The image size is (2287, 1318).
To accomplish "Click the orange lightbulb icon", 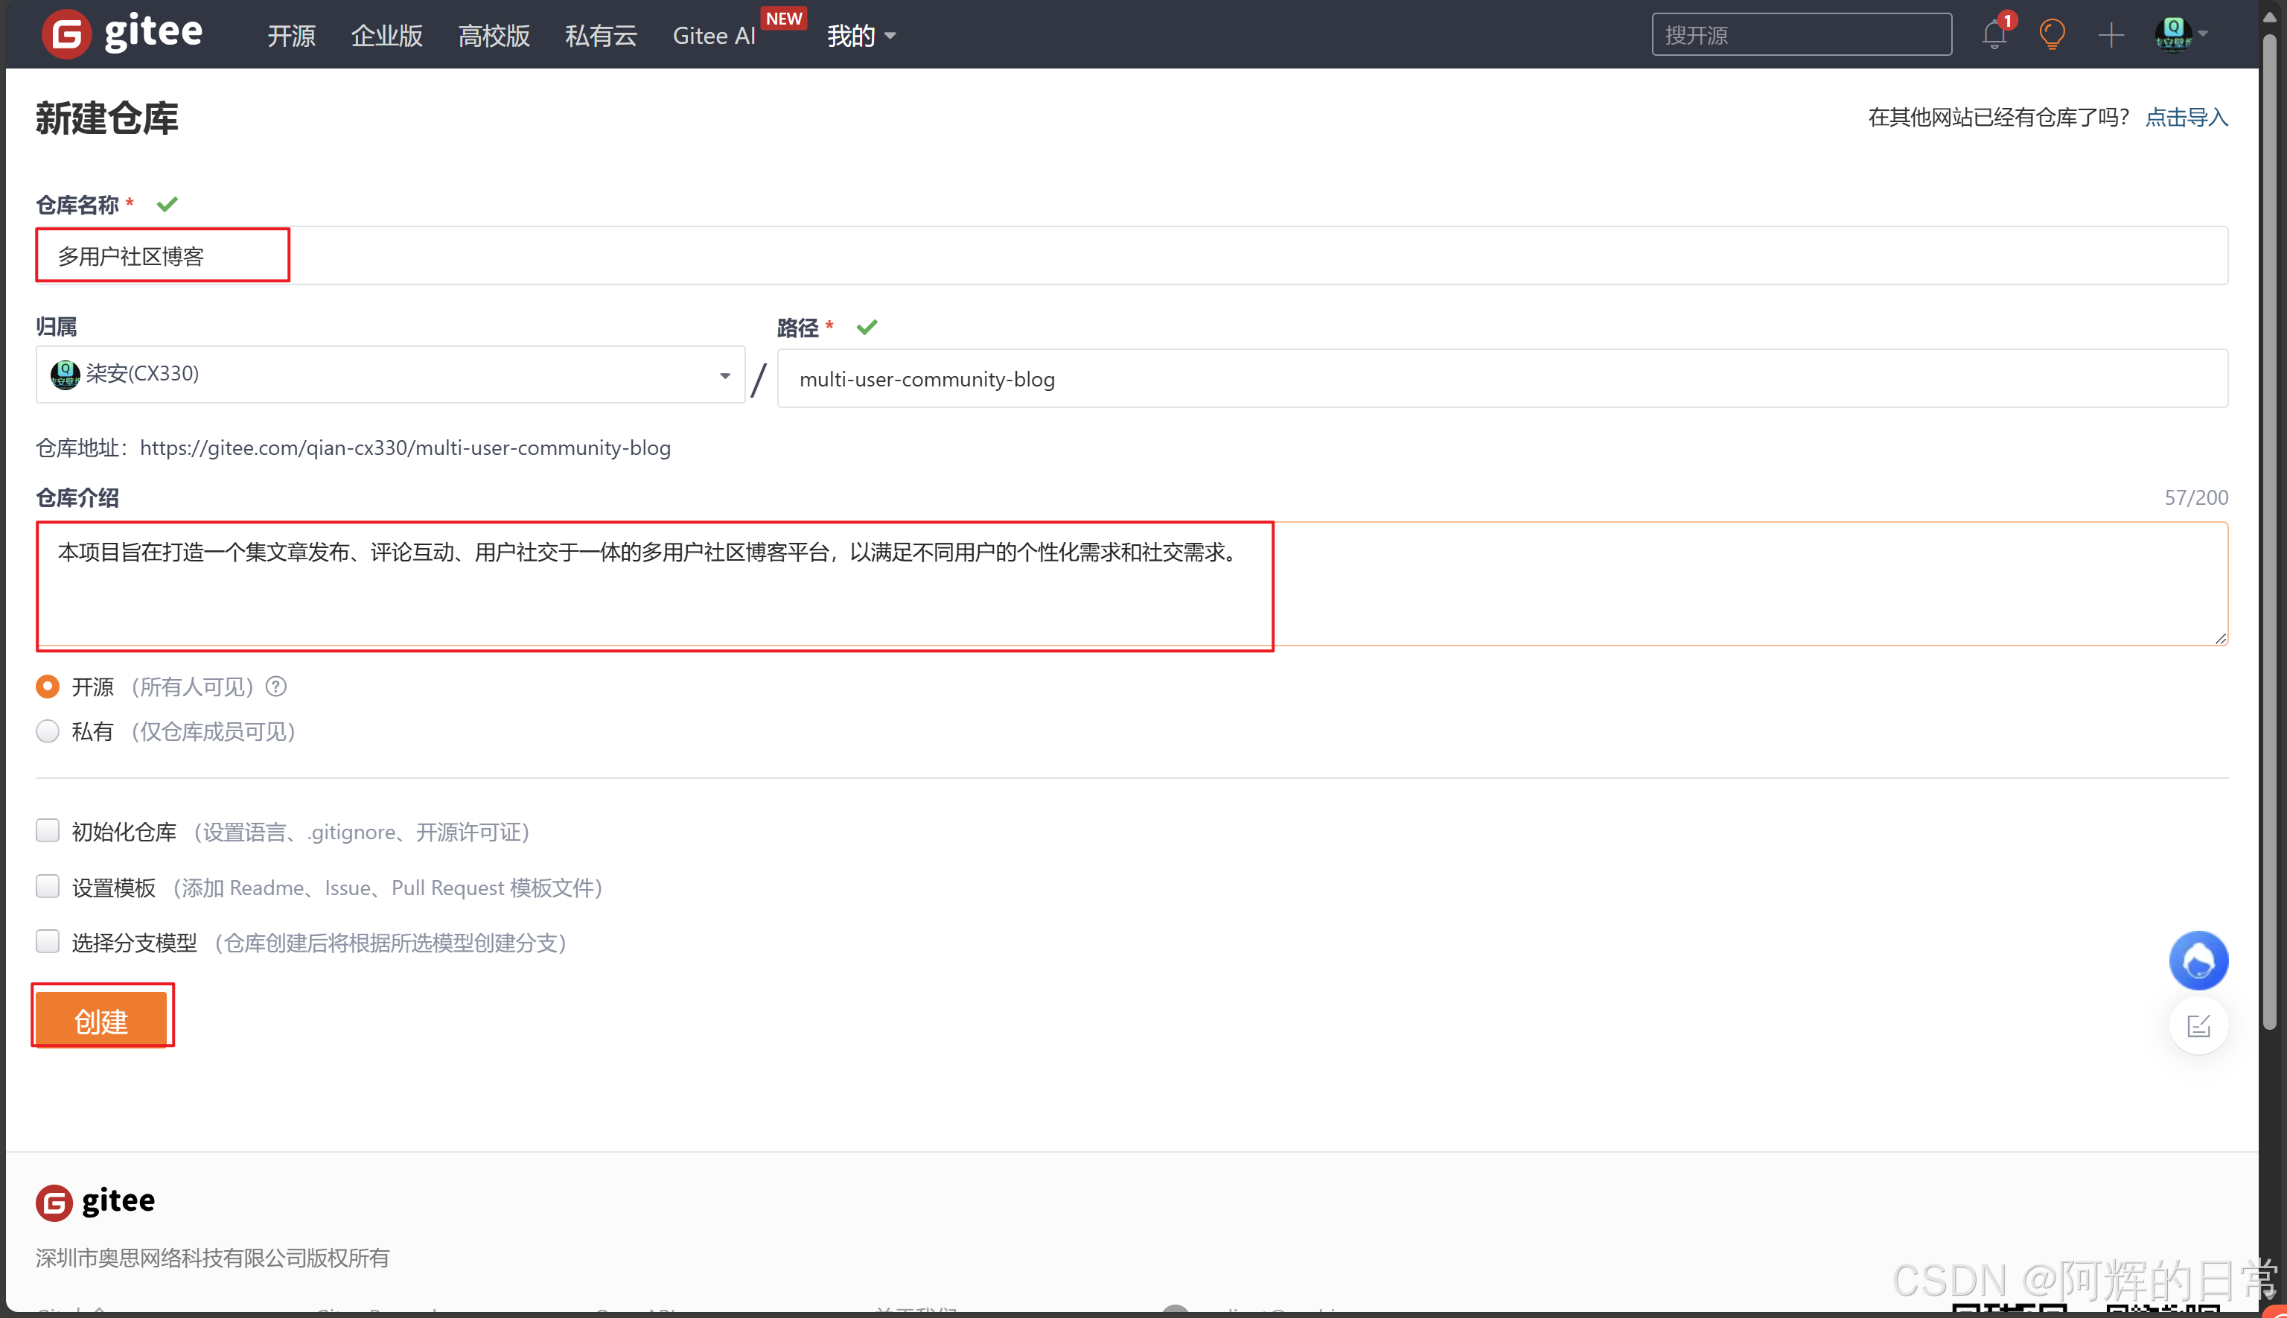I will click(2052, 34).
